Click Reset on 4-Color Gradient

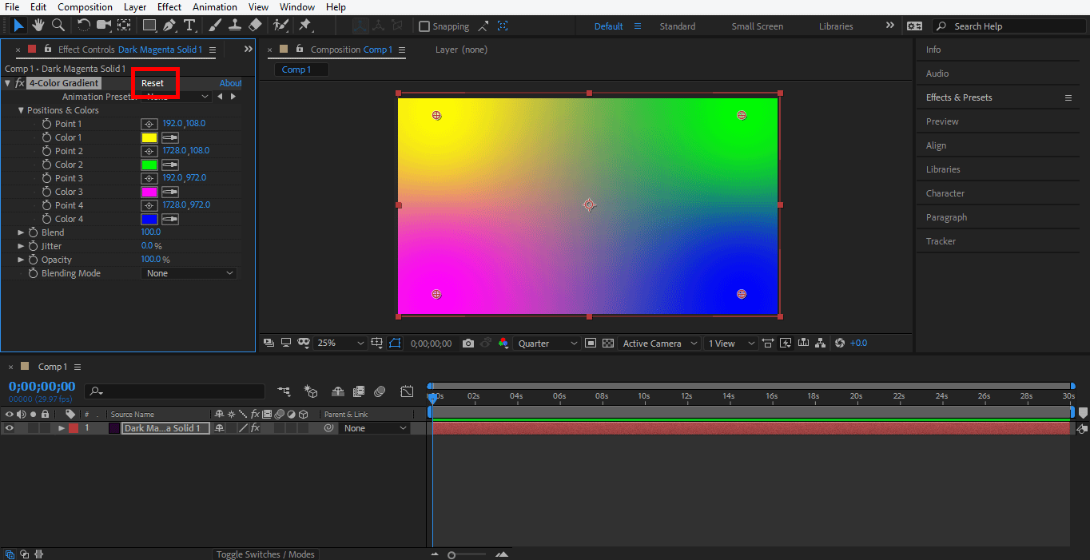[153, 83]
